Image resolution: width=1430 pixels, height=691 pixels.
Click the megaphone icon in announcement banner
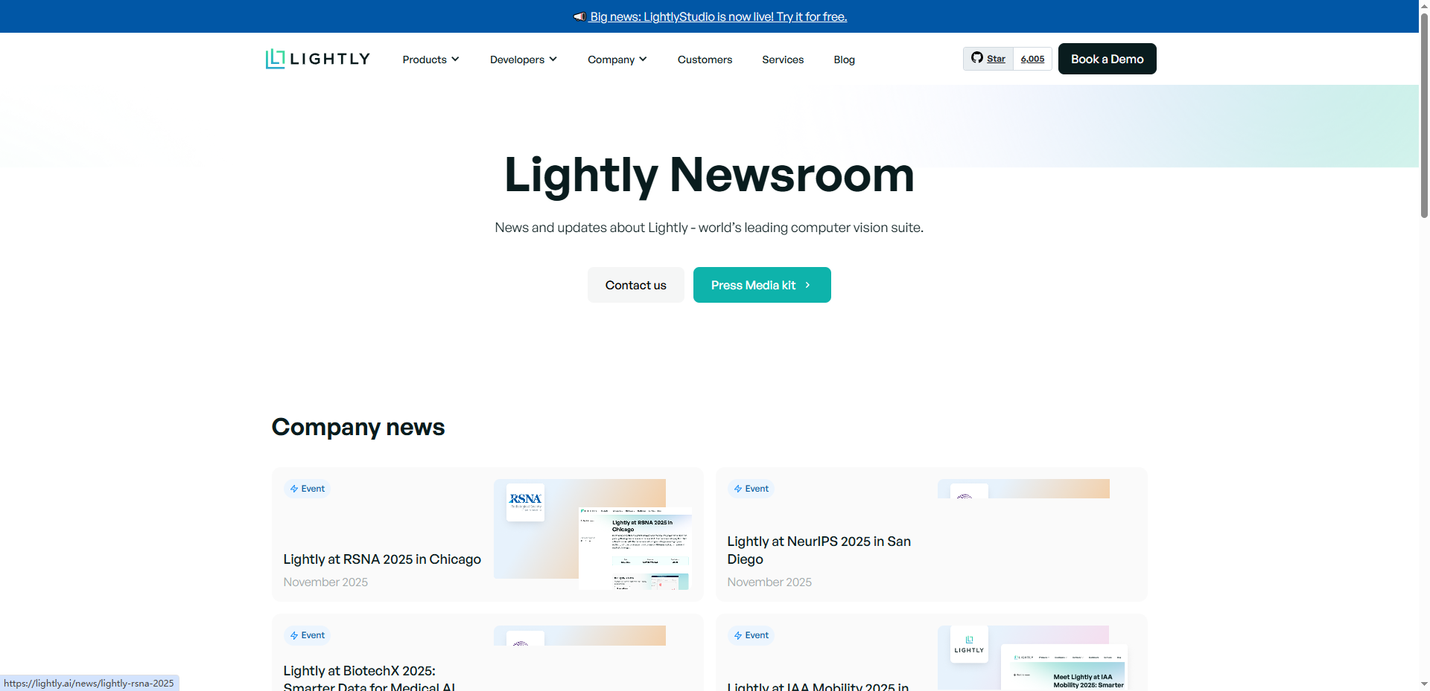(x=579, y=16)
